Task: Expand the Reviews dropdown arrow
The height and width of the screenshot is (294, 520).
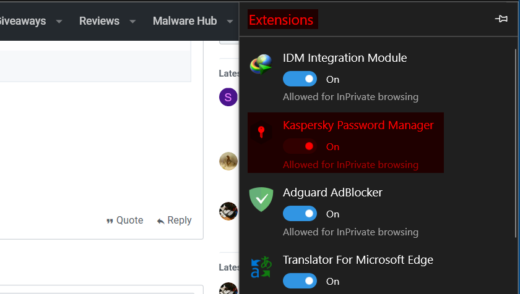Action: coord(132,21)
